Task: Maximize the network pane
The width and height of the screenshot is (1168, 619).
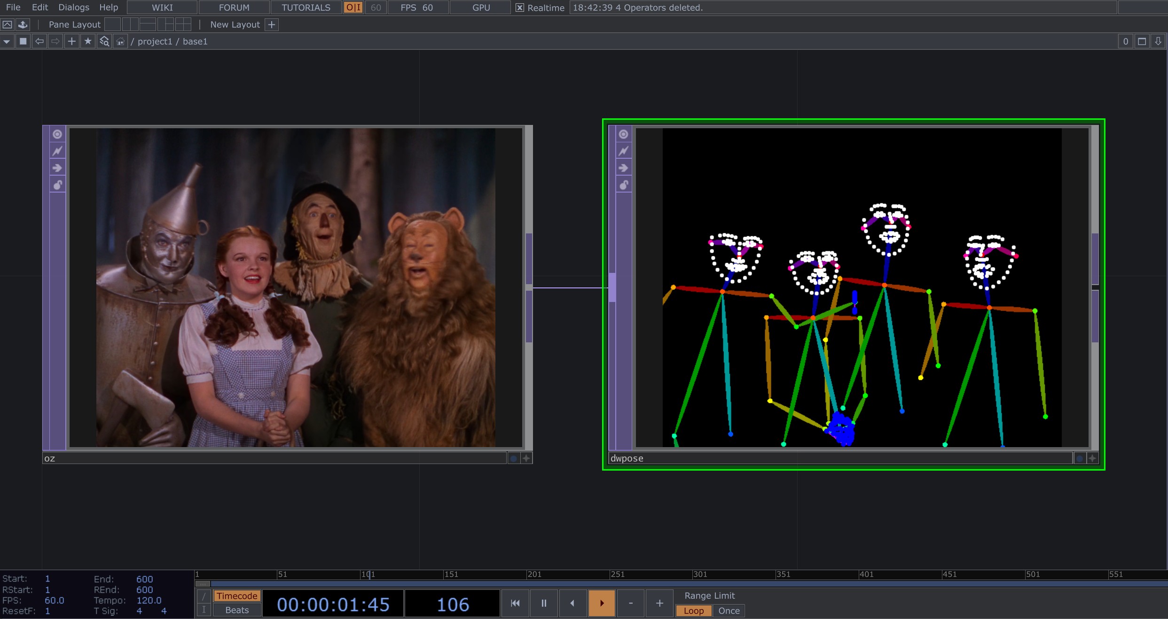Action: (1142, 41)
